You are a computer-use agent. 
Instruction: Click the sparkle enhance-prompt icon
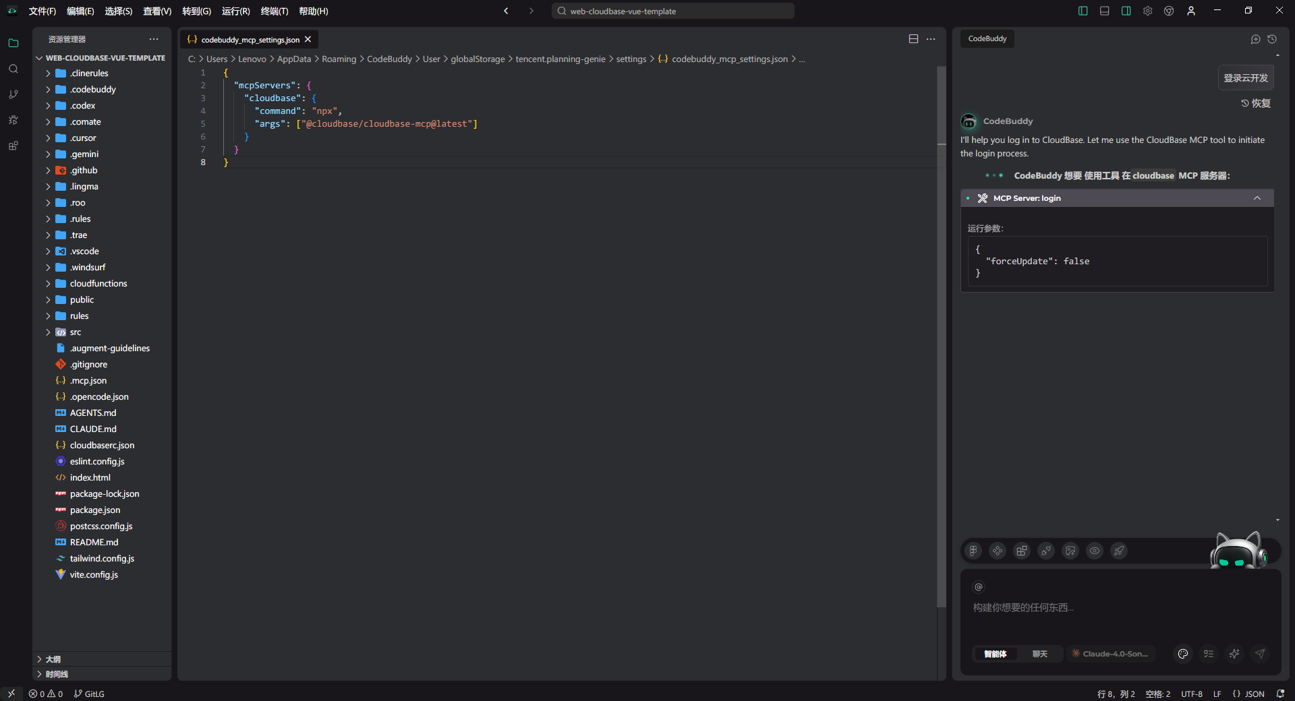[1234, 654]
